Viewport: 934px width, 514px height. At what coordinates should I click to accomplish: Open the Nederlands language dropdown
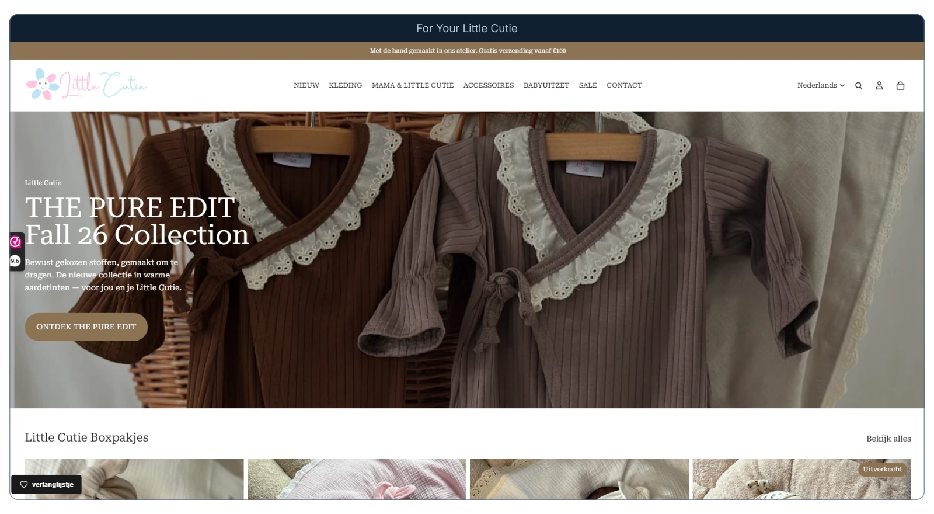pos(821,85)
